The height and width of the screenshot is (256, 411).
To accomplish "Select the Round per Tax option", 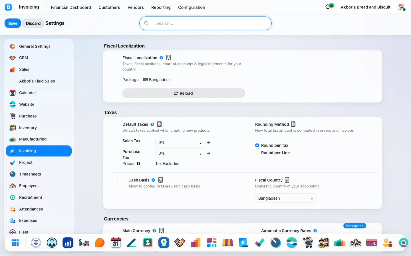I will (x=257, y=145).
